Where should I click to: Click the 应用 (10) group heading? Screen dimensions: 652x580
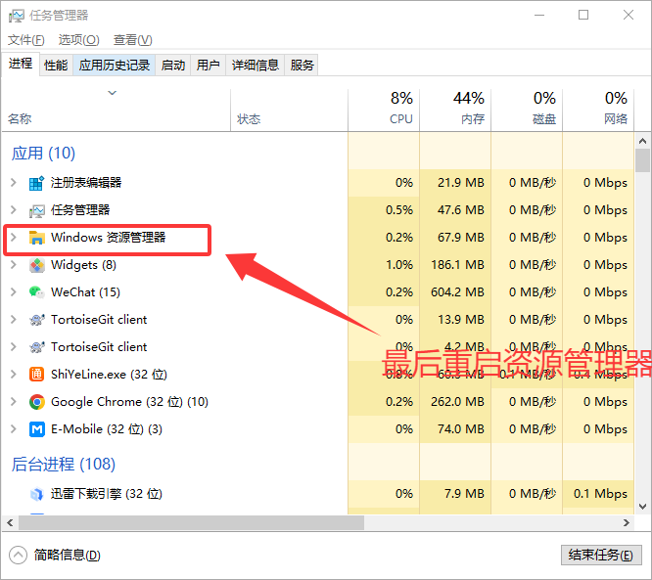(x=43, y=154)
